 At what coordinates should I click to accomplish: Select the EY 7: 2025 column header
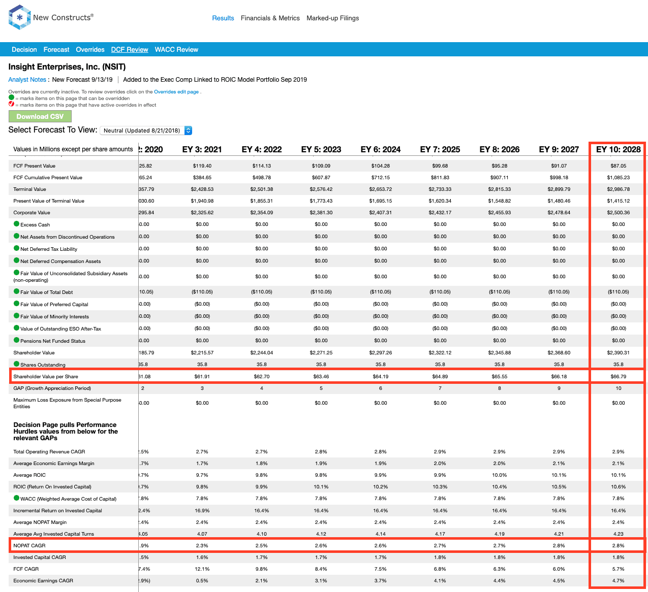[x=440, y=149]
